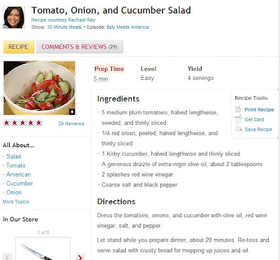Viewport: 280px width, 260px height.
Task: Click the knife product thumbnail
Action: 43,249
